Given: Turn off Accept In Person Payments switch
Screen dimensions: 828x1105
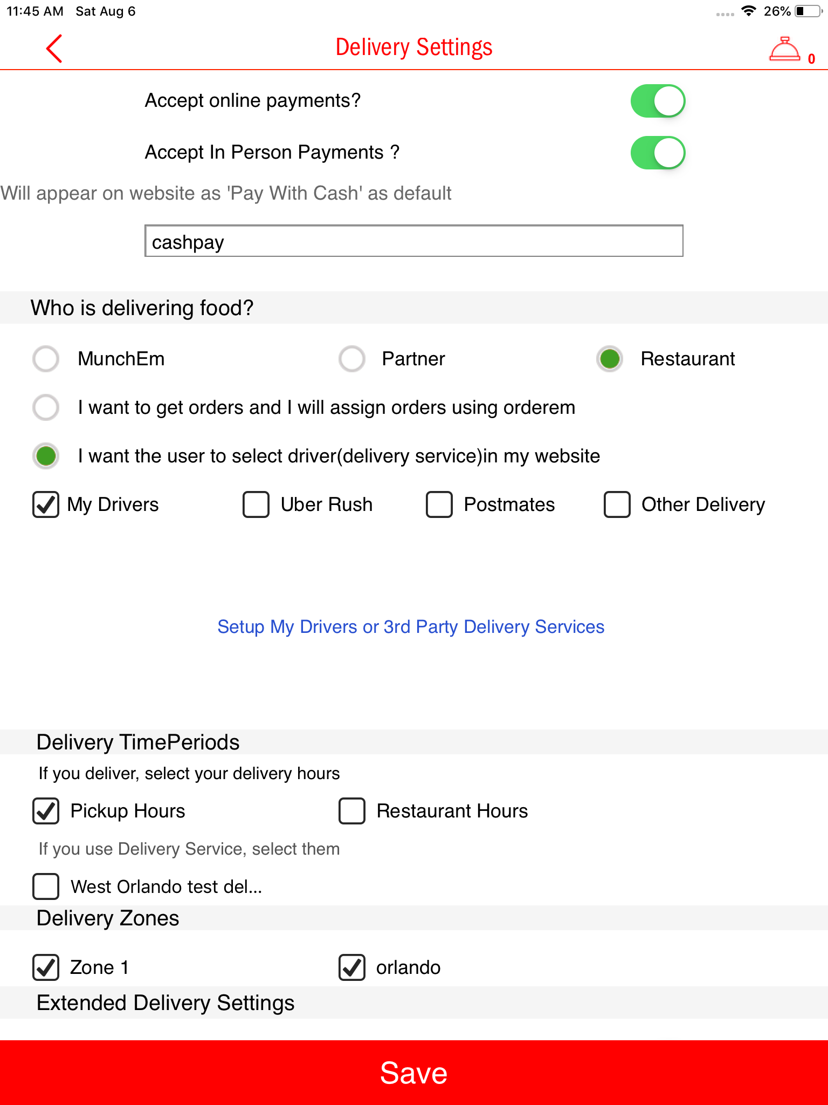Looking at the screenshot, I should pyautogui.click(x=658, y=153).
